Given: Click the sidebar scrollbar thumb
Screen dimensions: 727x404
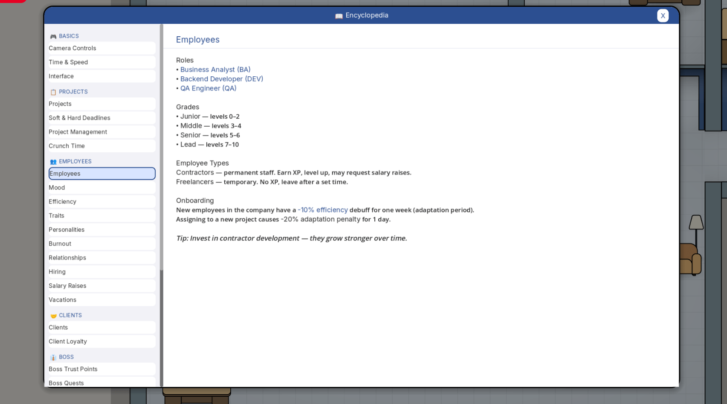Looking at the screenshot, I should point(162,147).
